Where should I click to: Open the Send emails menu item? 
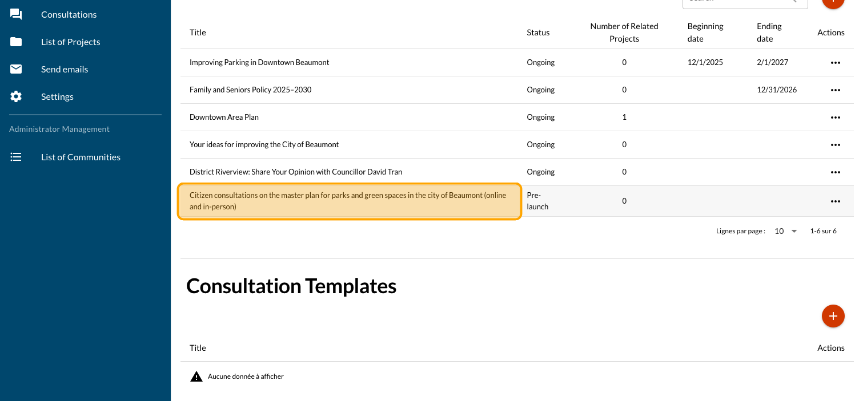pos(65,69)
